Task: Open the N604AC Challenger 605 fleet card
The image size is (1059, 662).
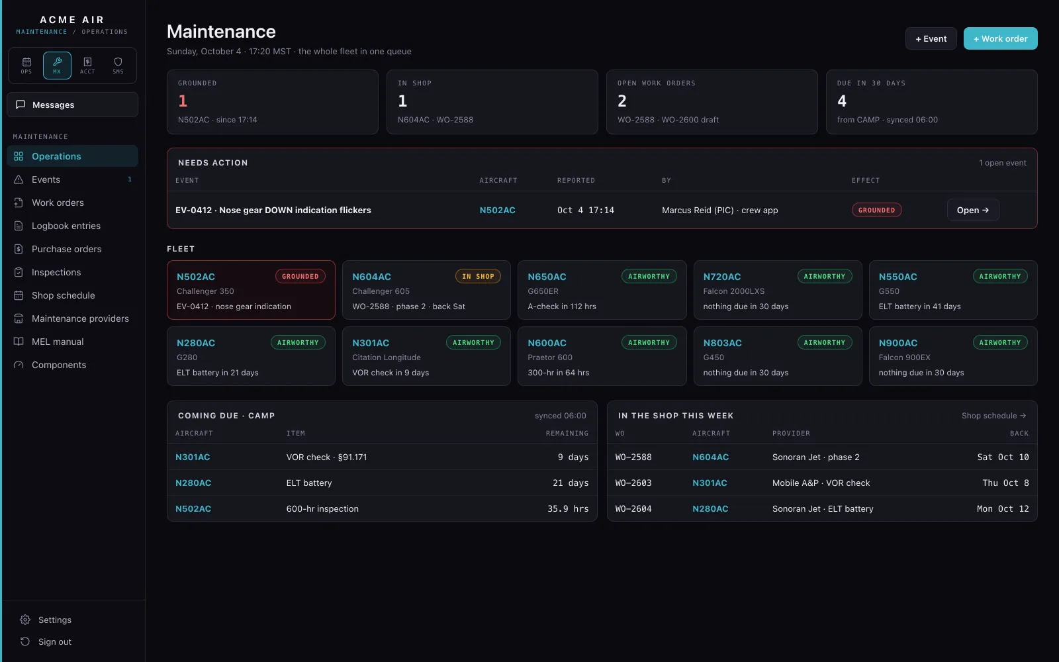Action: pyautogui.click(x=426, y=290)
